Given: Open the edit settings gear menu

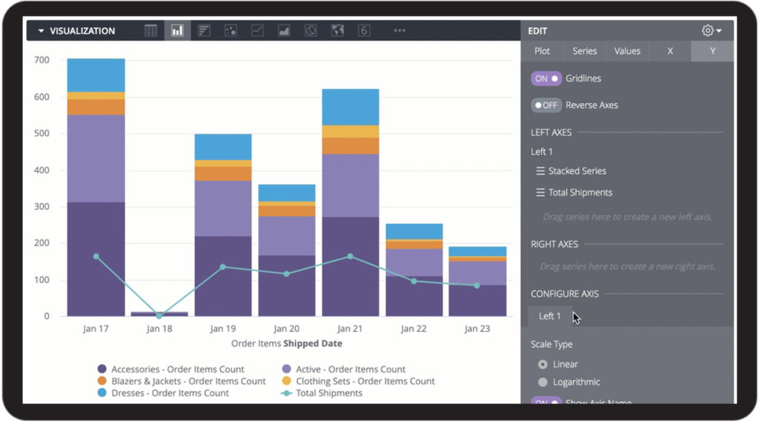Looking at the screenshot, I should [711, 30].
